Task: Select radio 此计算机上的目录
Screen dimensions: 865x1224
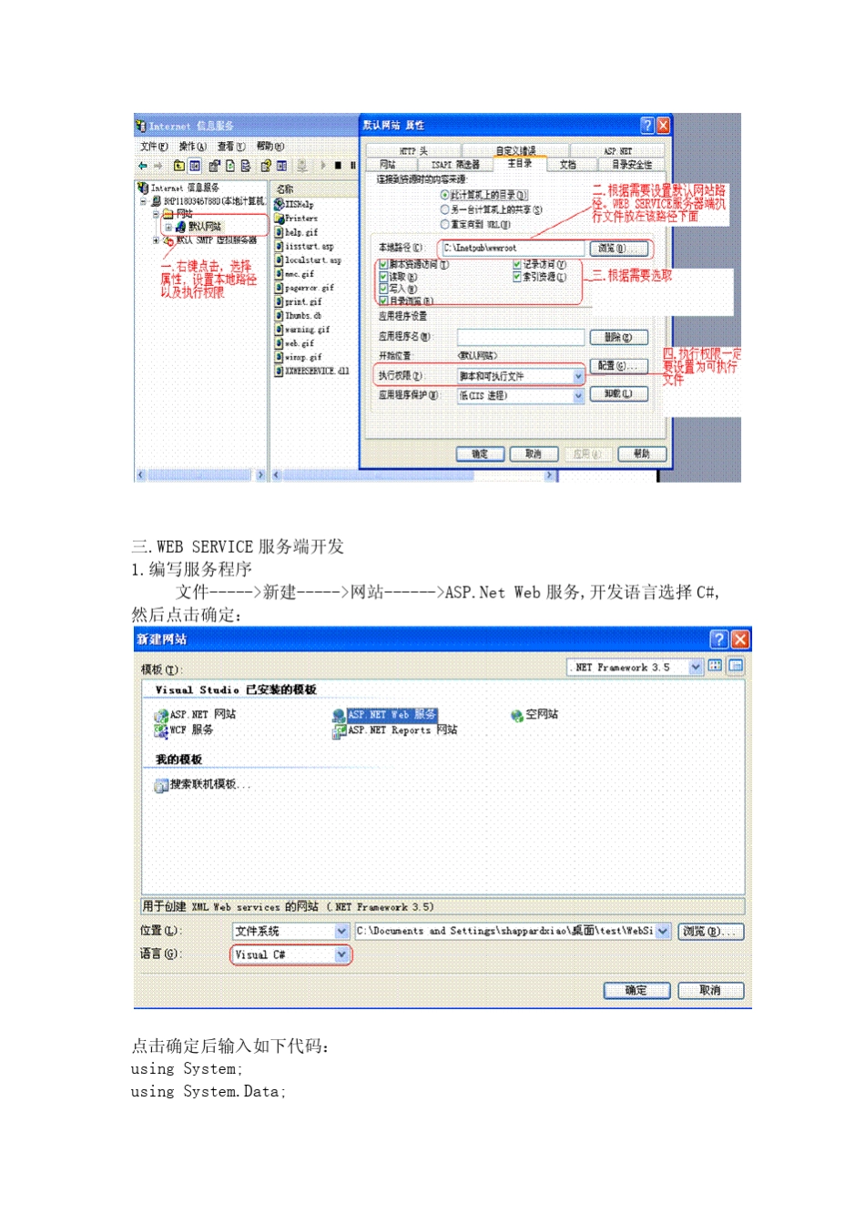Action: click(x=445, y=195)
